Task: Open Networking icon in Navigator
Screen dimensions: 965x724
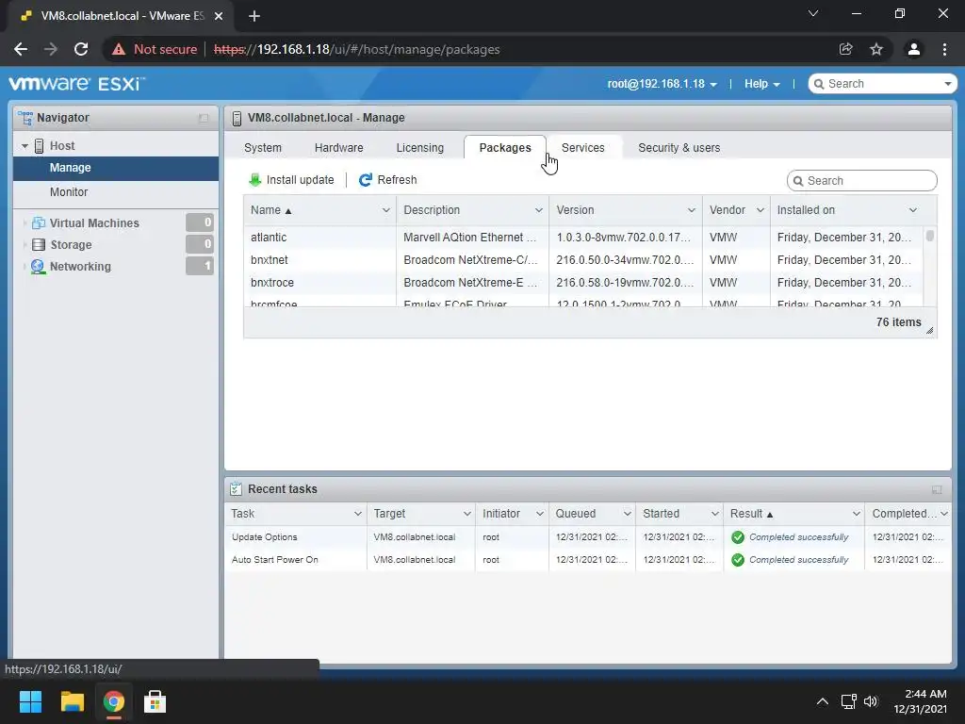Action: pos(38,266)
